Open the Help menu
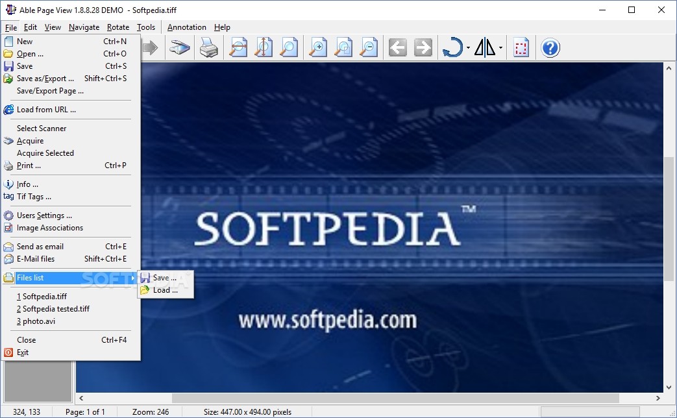The height and width of the screenshot is (418, 677). pos(222,27)
